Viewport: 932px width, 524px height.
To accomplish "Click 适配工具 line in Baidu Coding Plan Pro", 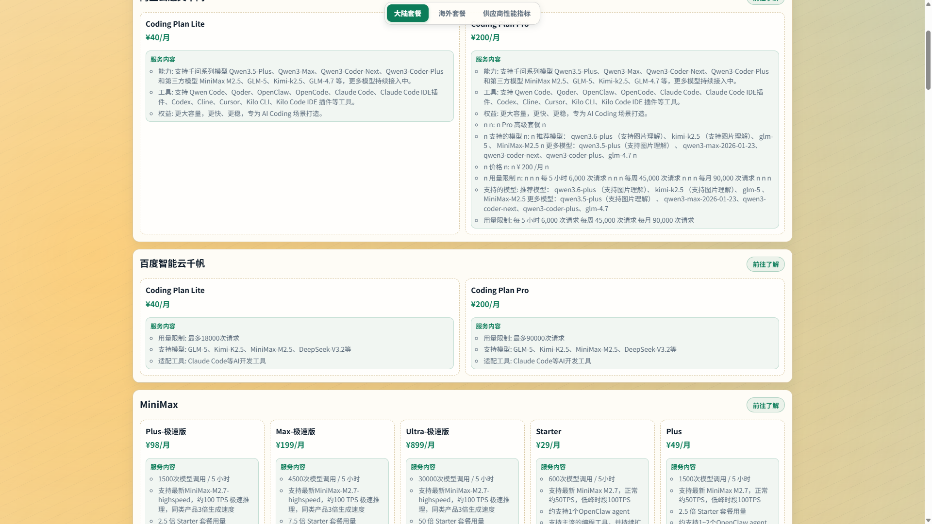I will point(537,361).
